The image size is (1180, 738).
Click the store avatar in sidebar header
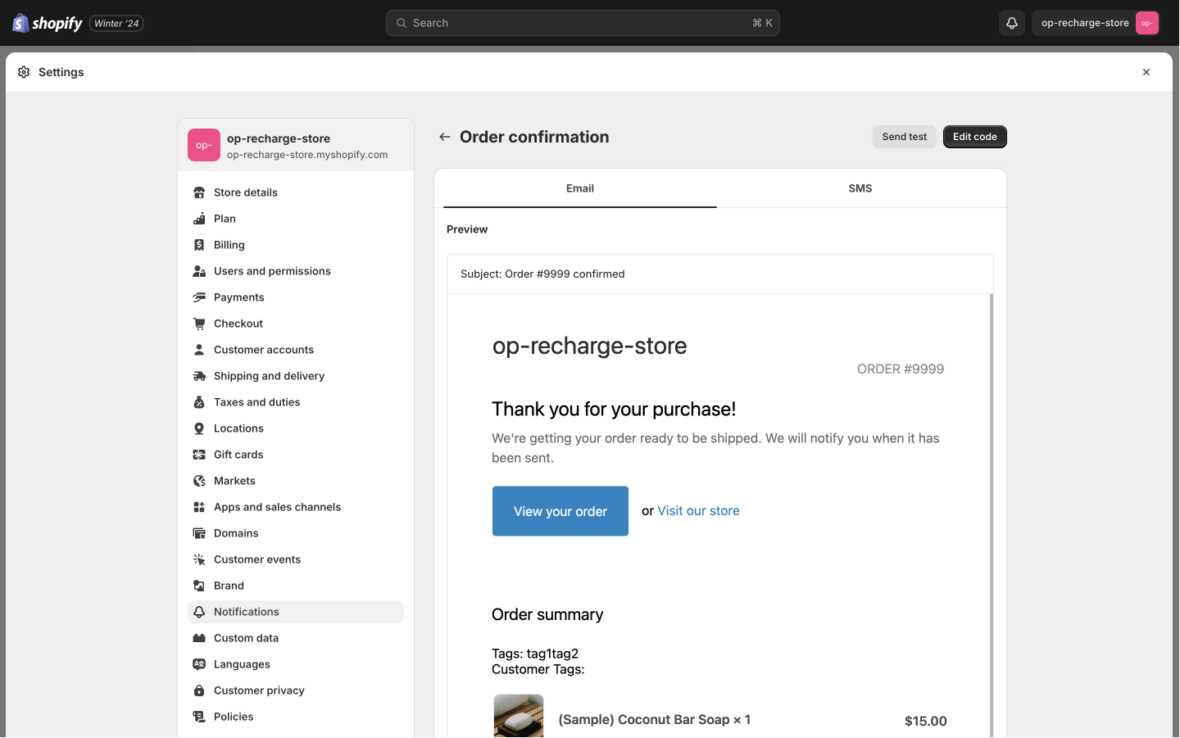[204, 145]
